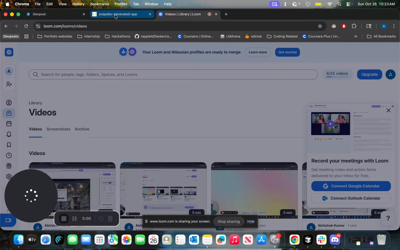Open the Hackathons bookmark folder
The width and height of the screenshot is (400, 250).
[x=117, y=36]
